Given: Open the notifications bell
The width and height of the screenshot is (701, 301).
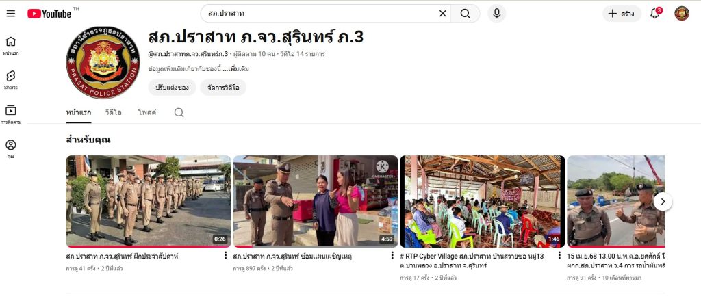Looking at the screenshot, I should point(655,14).
